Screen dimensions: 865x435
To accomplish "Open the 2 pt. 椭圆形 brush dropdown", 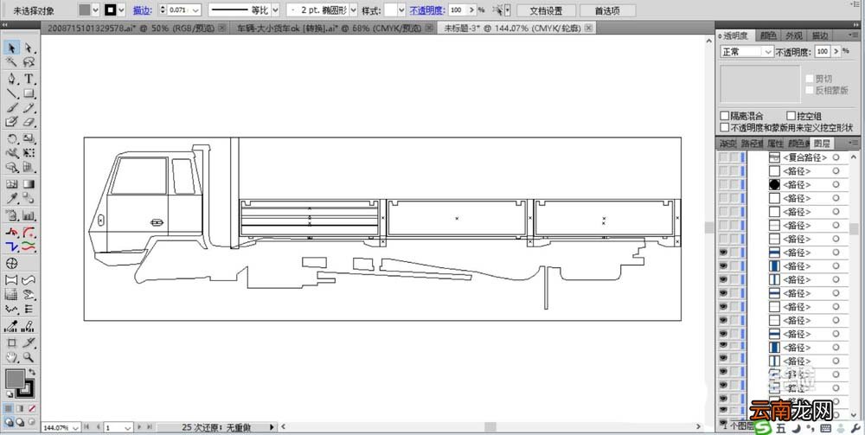I will click(x=353, y=10).
